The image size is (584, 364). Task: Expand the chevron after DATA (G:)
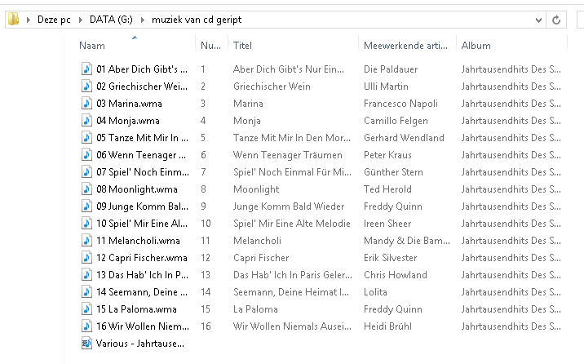coord(142,20)
